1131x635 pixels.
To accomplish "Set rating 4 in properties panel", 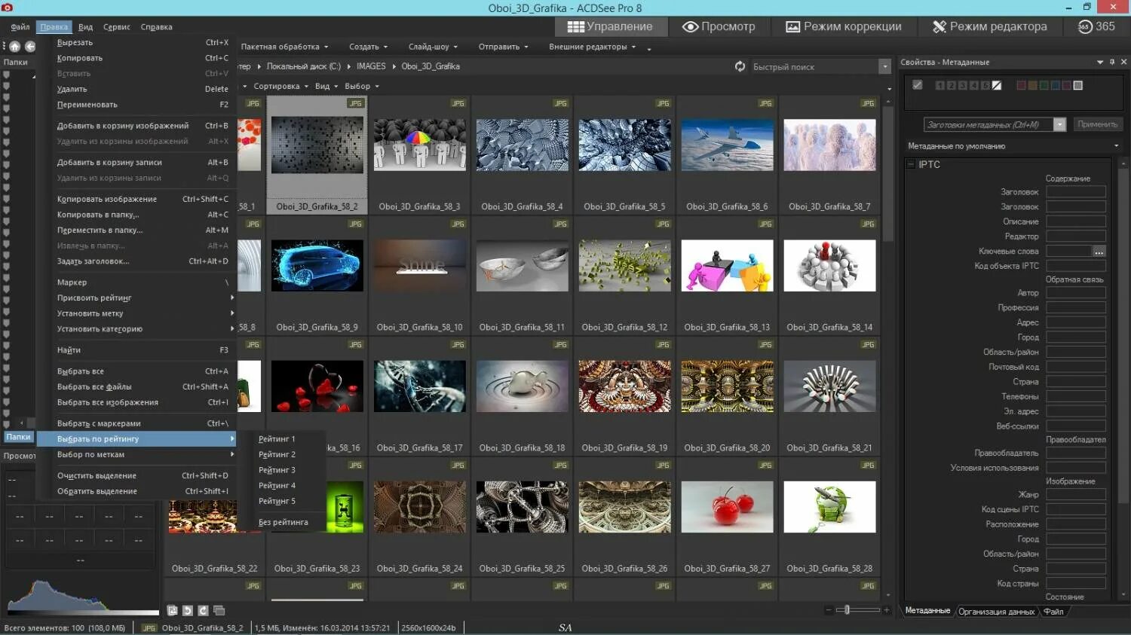I will pos(973,85).
